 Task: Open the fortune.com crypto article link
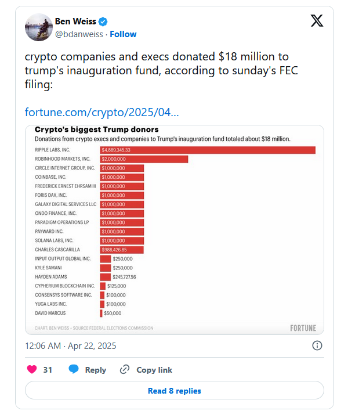coord(101,112)
